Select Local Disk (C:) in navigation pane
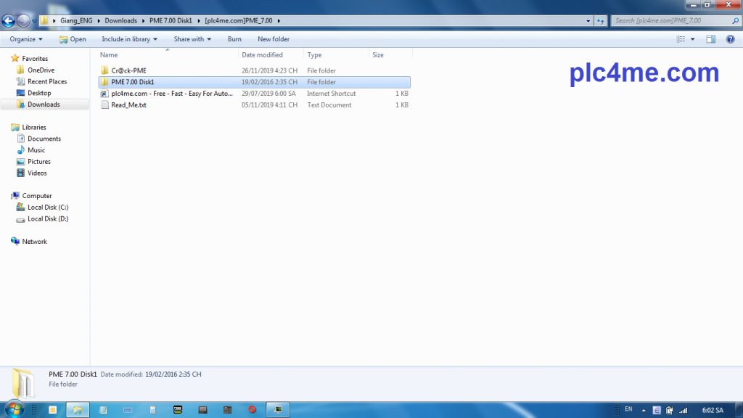The height and width of the screenshot is (418, 743). (x=47, y=208)
